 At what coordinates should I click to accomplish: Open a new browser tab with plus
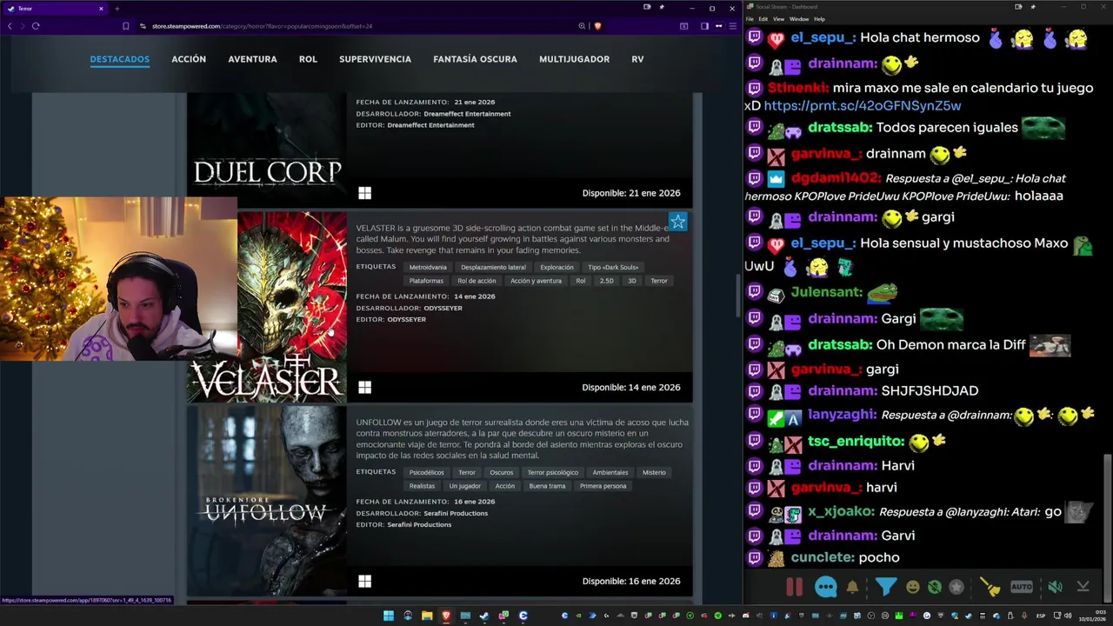click(117, 9)
